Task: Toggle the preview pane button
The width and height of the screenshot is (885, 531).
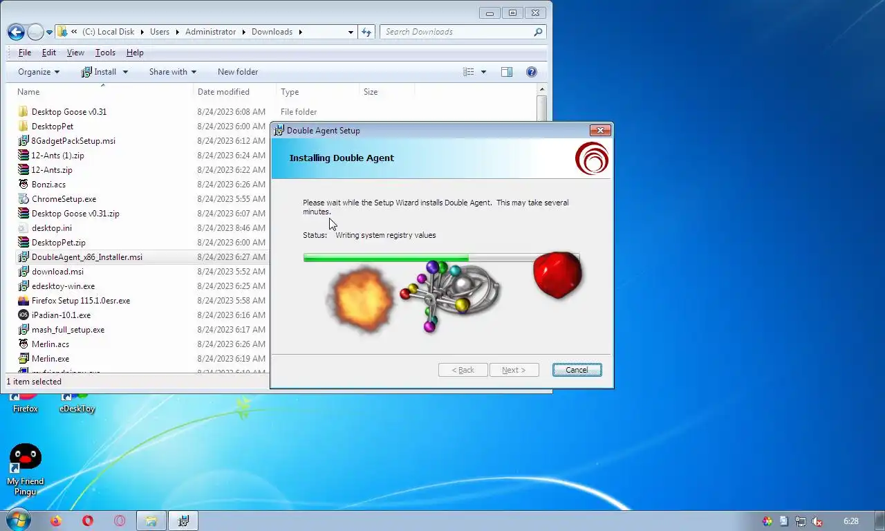Action: click(507, 72)
